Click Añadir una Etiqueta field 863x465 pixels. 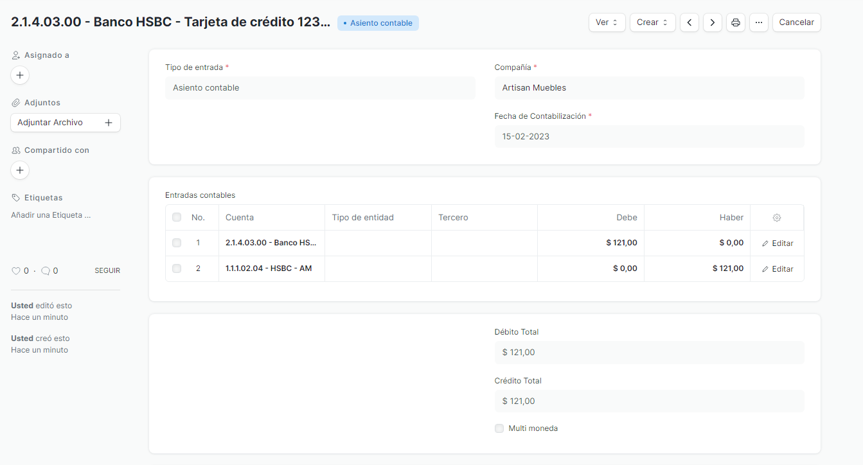pos(51,215)
